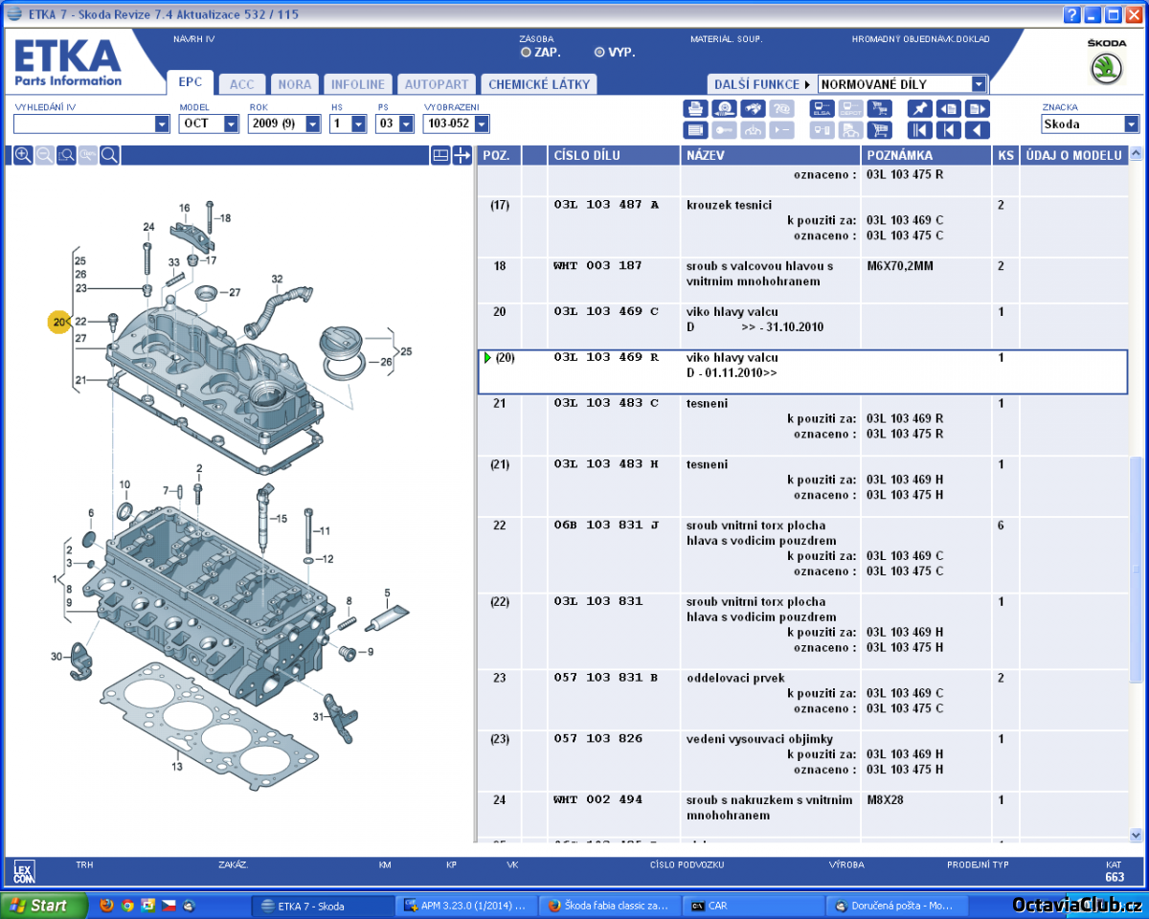Click the pushpin bookmark icon

[919, 108]
